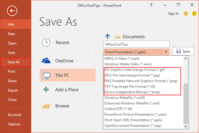Open Documents folder label
The image size is (199, 133).
[x=133, y=37]
